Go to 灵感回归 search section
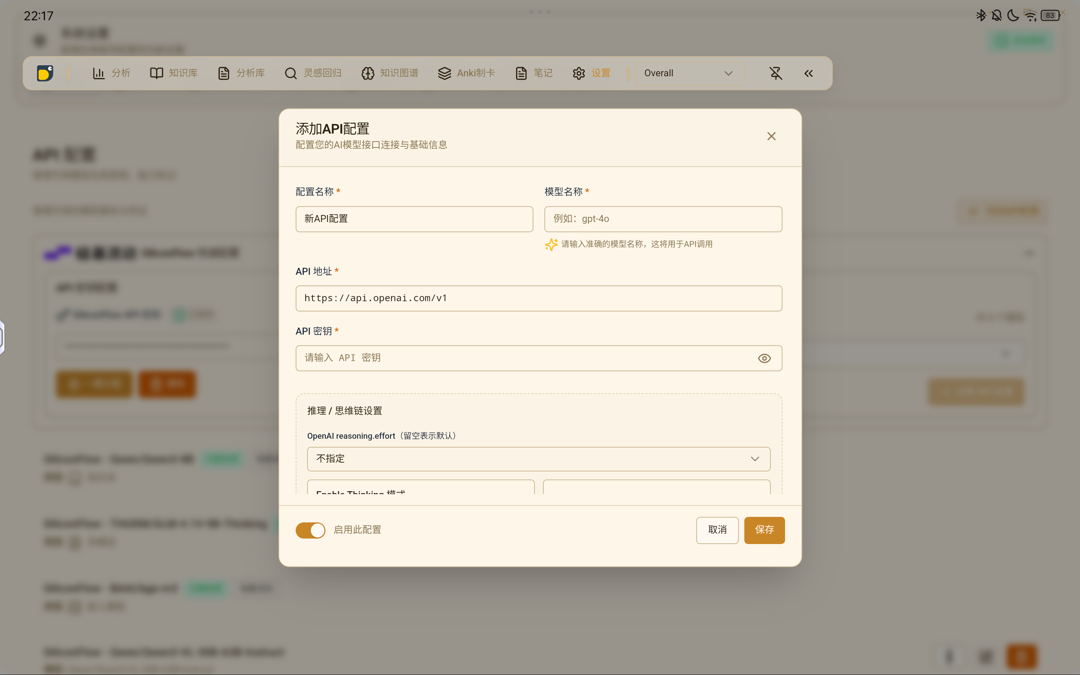The height and width of the screenshot is (675, 1080). click(x=313, y=73)
